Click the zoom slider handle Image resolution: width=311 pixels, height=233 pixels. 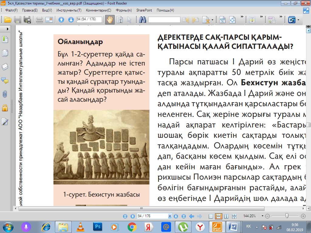287,216
